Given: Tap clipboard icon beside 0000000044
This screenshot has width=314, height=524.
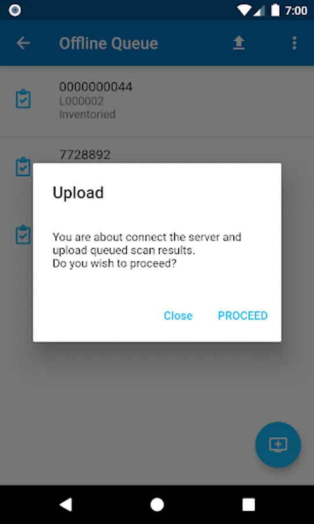Looking at the screenshot, I should 23,99.
